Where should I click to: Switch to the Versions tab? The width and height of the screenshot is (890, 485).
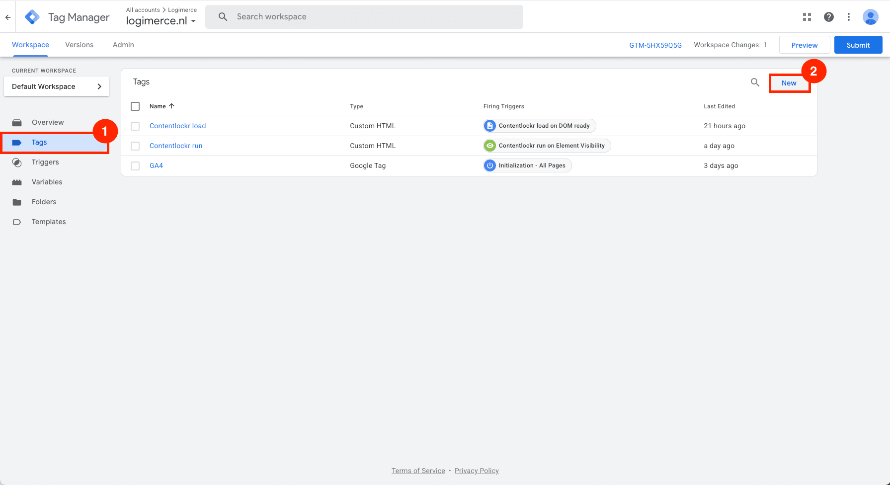[79, 45]
